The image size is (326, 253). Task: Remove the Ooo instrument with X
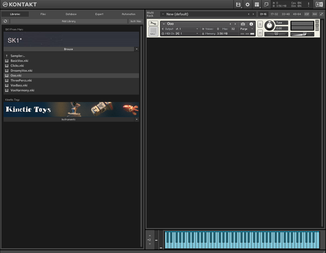point(317,21)
